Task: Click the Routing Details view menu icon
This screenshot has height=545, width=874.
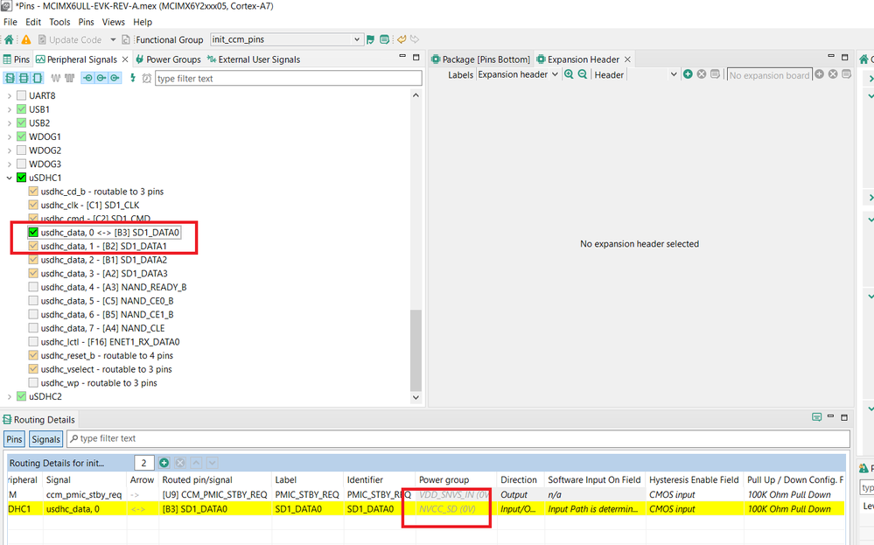Action: pyautogui.click(x=816, y=416)
